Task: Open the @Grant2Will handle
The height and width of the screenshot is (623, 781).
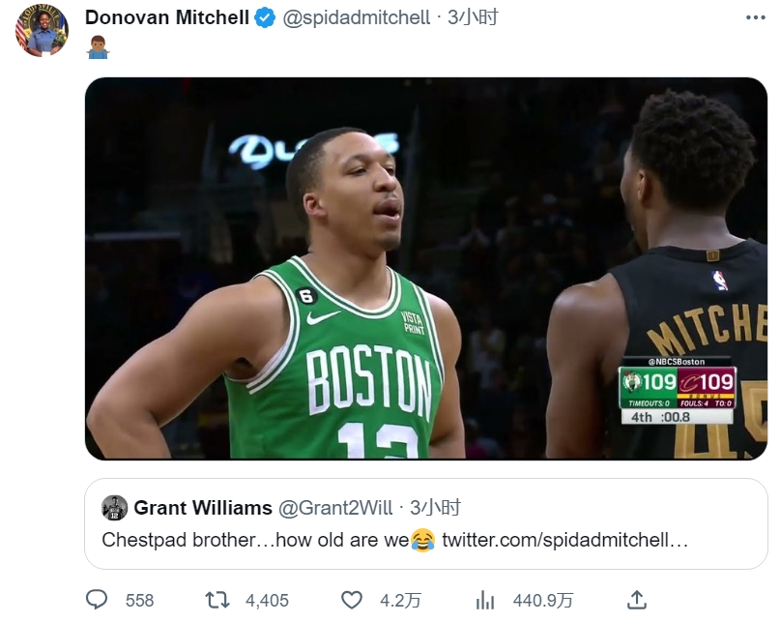Action: [x=335, y=508]
